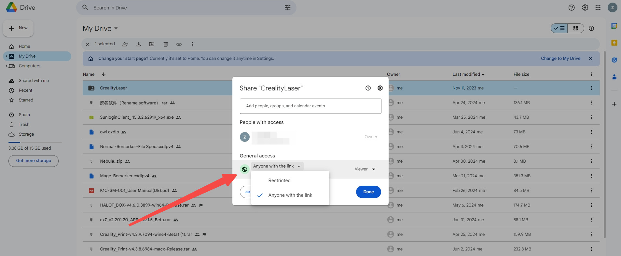621x256 pixels.
Task: Select Normal-Berserker-File Spec.cxdlpv4 file
Action: pos(136,147)
